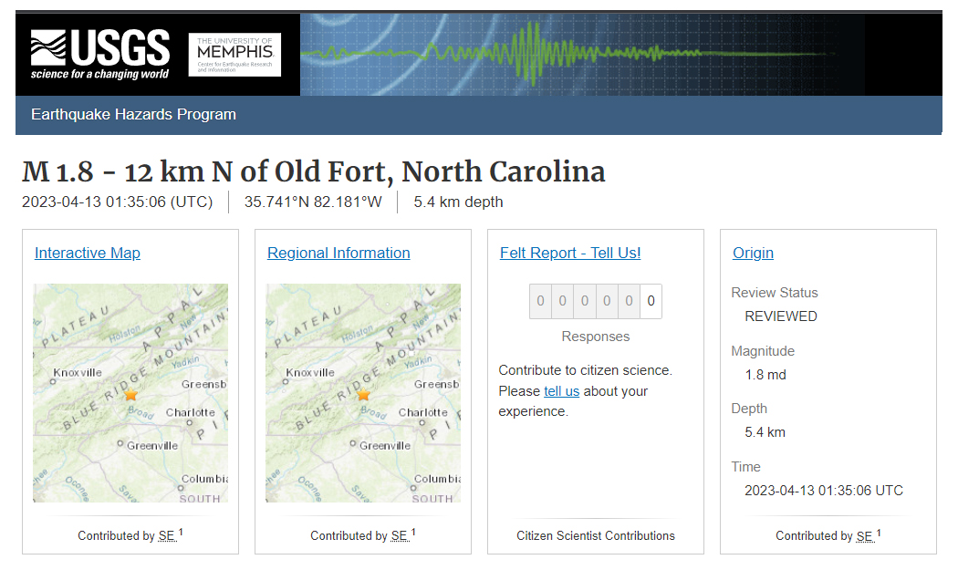
Task: Click the Interactive Map thumbnail
Action: (x=130, y=393)
